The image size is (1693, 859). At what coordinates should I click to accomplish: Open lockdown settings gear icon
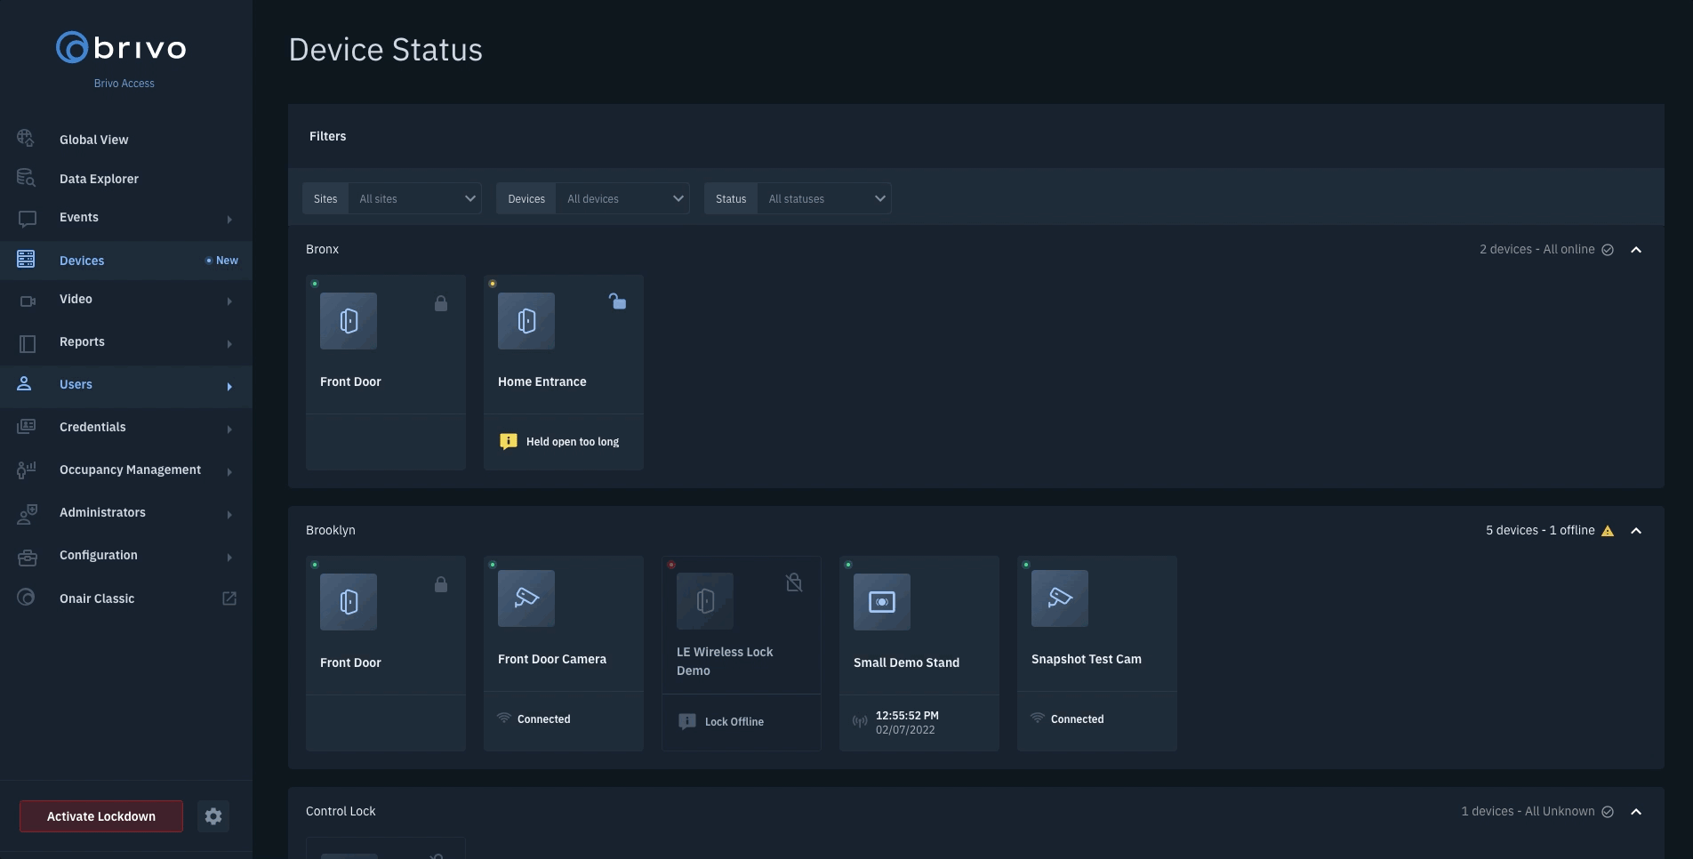coord(213,816)
